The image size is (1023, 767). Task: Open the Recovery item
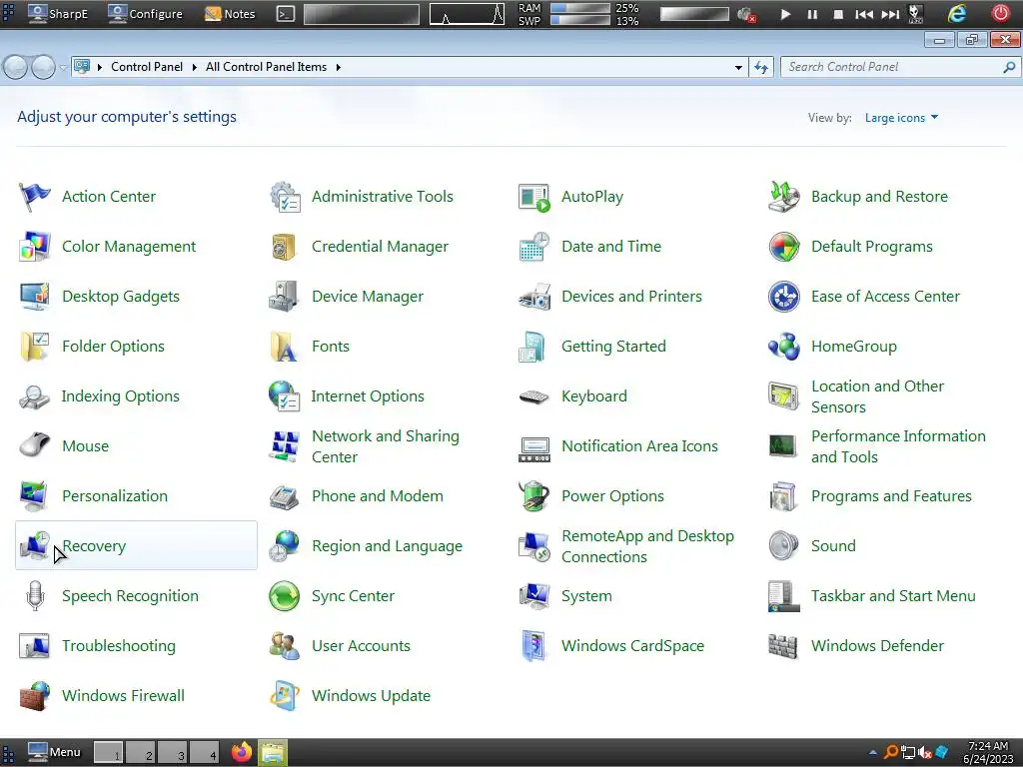[136, 545]
